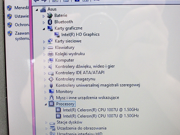Click the shield icon next to Zaawans systemu
This screenshot has width=180, height=135.
click(x=10, y=33)
